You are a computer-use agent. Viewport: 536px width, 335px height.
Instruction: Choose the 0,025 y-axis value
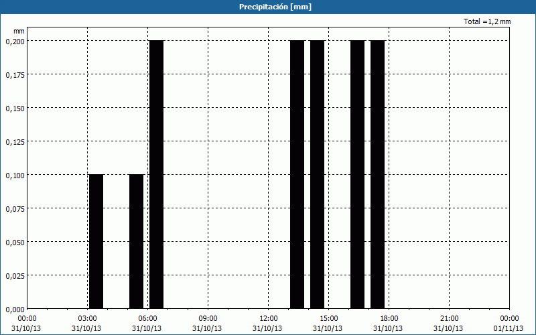pos(15,275)
